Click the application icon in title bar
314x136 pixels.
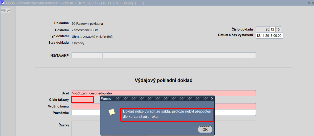pos(2,3)
